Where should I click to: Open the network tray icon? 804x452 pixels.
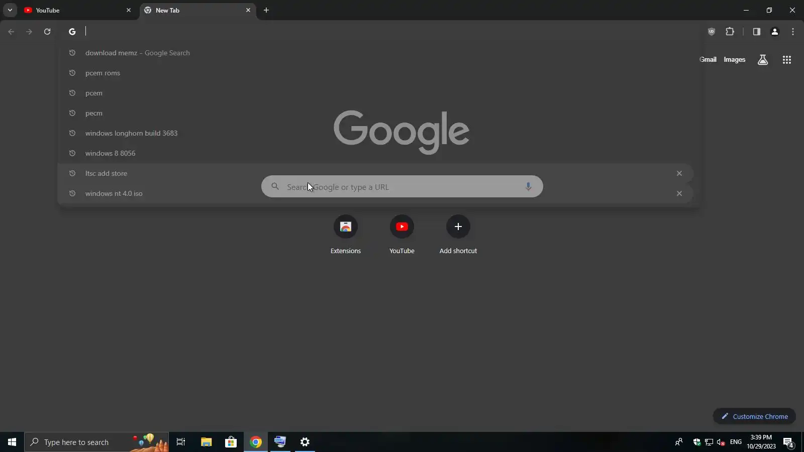coord(709,442)
